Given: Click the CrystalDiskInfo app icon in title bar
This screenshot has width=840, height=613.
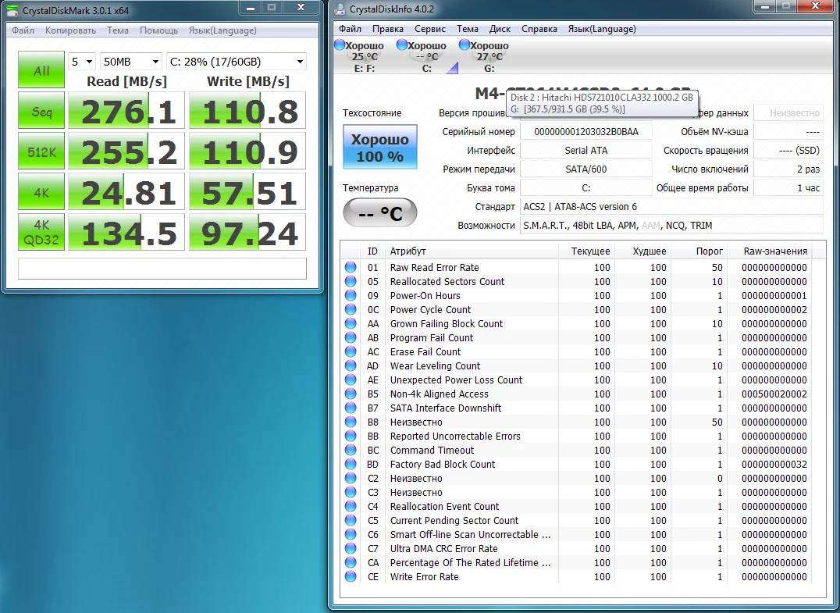Looking at the screenshot, I should click(340, 9).
